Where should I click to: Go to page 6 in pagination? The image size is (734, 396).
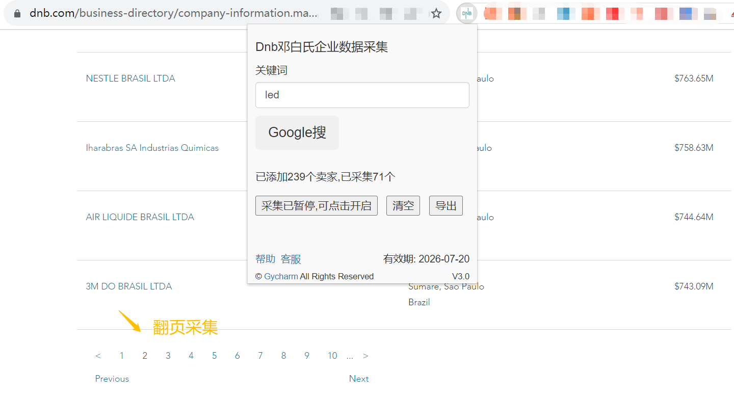(238, 356)
